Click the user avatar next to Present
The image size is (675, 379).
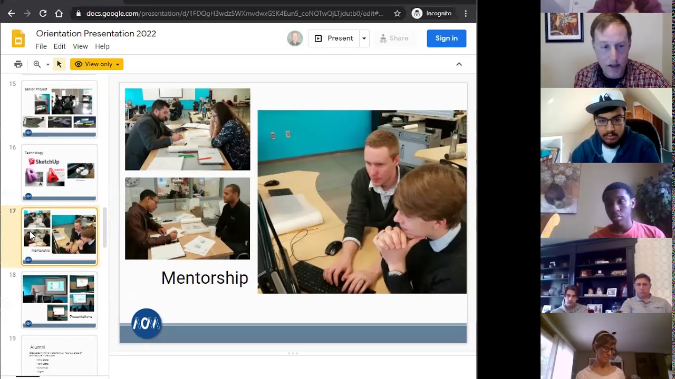295,38
